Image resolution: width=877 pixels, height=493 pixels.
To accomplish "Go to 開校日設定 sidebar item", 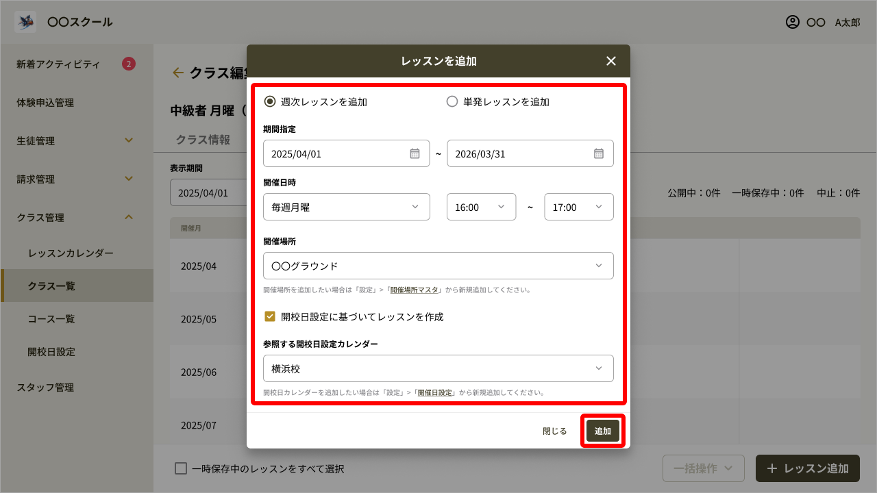I will (x=51, y=351).
